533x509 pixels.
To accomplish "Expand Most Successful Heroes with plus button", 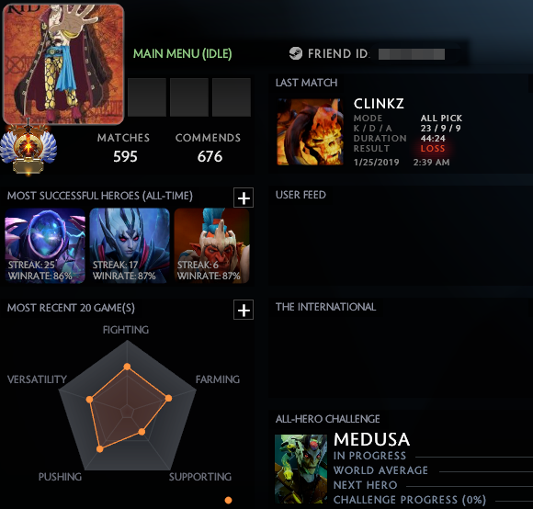I will pos(244,198).
